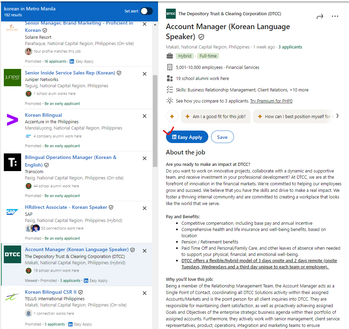The image size is (349, 329).
Task: Click verified badge on HRdirect Associate job
Action: pos(111,207)
